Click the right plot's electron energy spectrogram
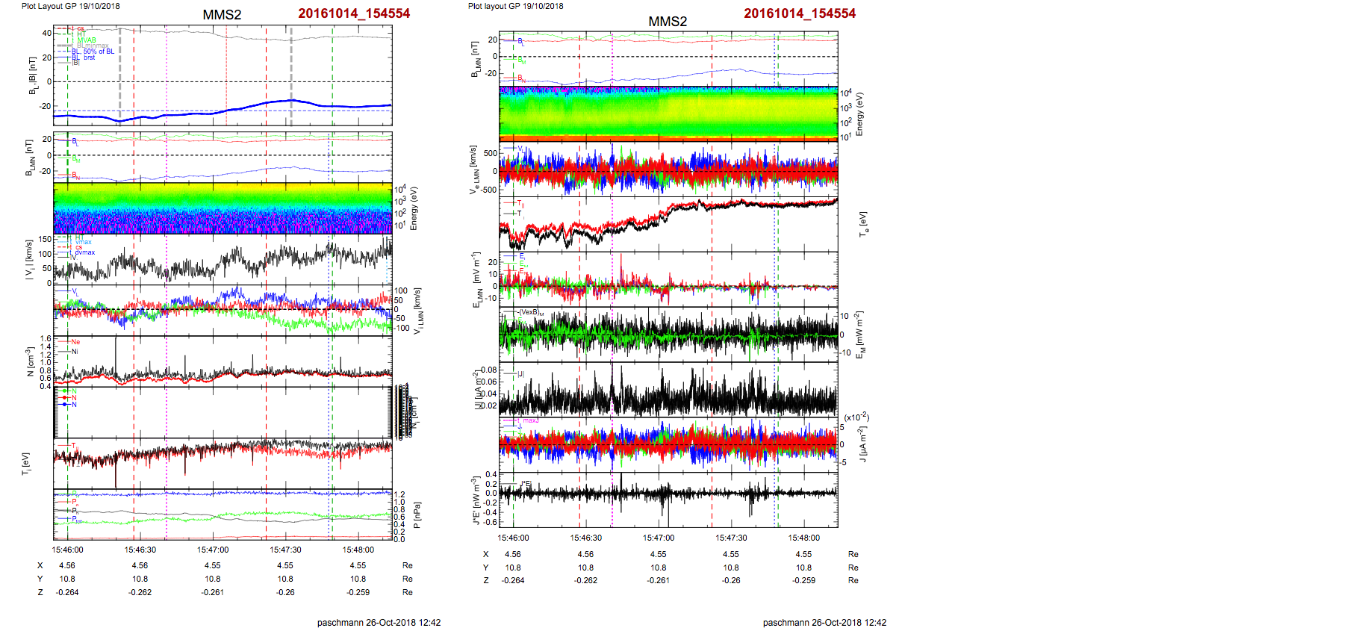 coord(668,114)
